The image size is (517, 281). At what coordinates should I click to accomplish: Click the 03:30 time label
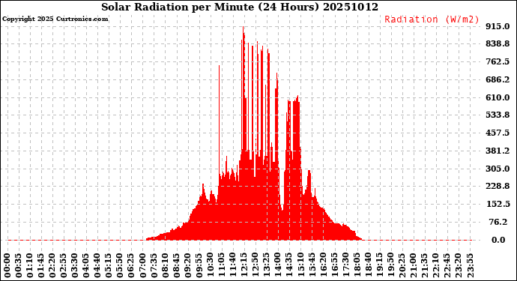pyautogui.click(x=75, y=266)
